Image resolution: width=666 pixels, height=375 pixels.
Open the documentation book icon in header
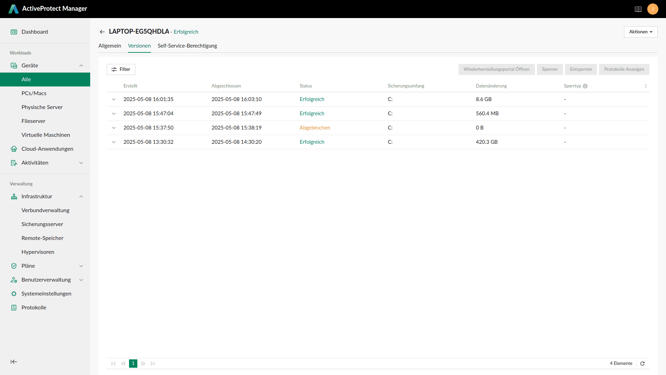(638, 9)
